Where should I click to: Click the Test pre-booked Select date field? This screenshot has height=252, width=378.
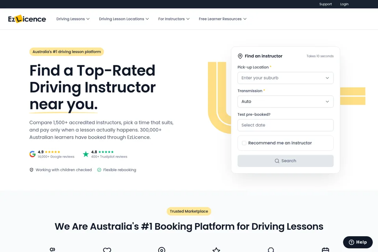[285, 125]
